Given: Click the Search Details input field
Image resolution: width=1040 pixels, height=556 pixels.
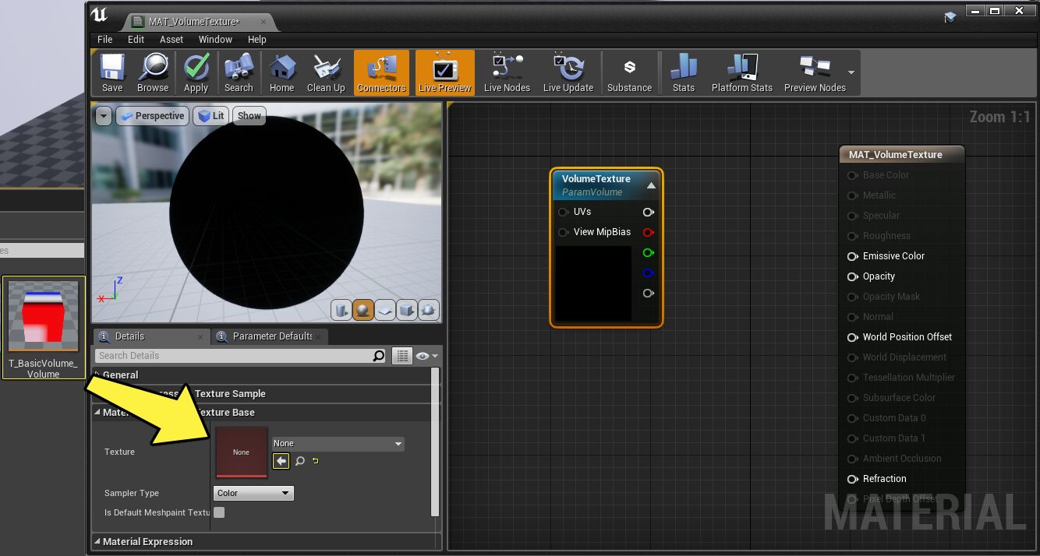Looking at the screenshot, I should click(x=234, y=356).
